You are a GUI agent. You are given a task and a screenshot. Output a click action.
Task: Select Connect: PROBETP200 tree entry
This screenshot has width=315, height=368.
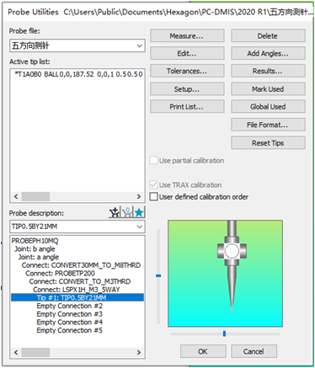60,273
